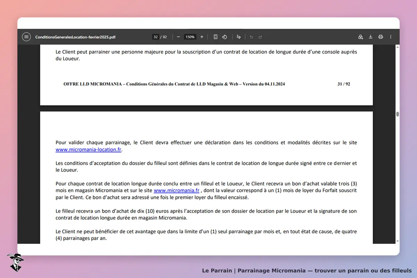
Task: Click the scrollbar up arrow
Action: click(x=398, y=47)
